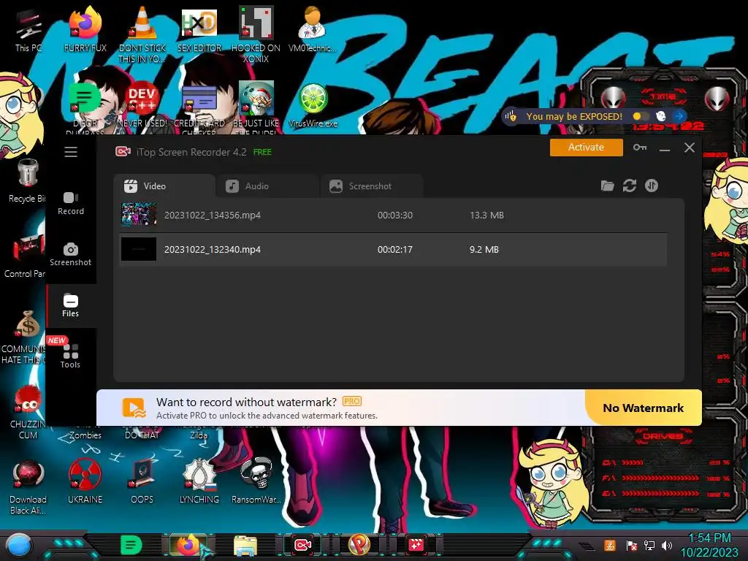Screen dimensions: 748x561
Task: Click the Start orb on taskbar
Action: pos(19,545)
